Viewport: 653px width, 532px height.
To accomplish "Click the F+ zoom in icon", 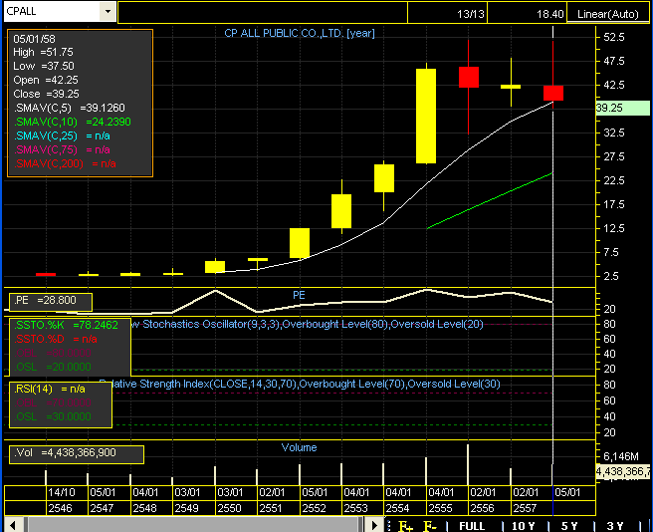I will tap(405, 526).
